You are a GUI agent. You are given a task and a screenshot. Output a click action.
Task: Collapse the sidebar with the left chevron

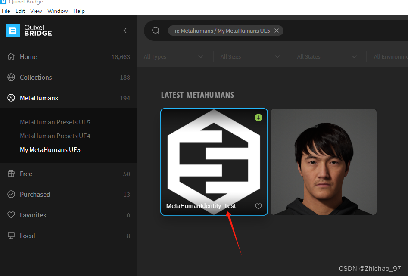125,31
